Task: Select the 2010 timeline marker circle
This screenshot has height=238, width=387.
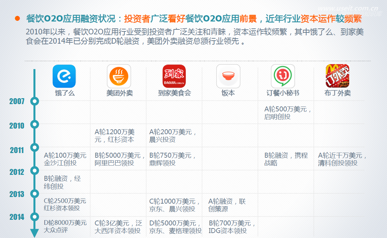Action: pos(34,124)
